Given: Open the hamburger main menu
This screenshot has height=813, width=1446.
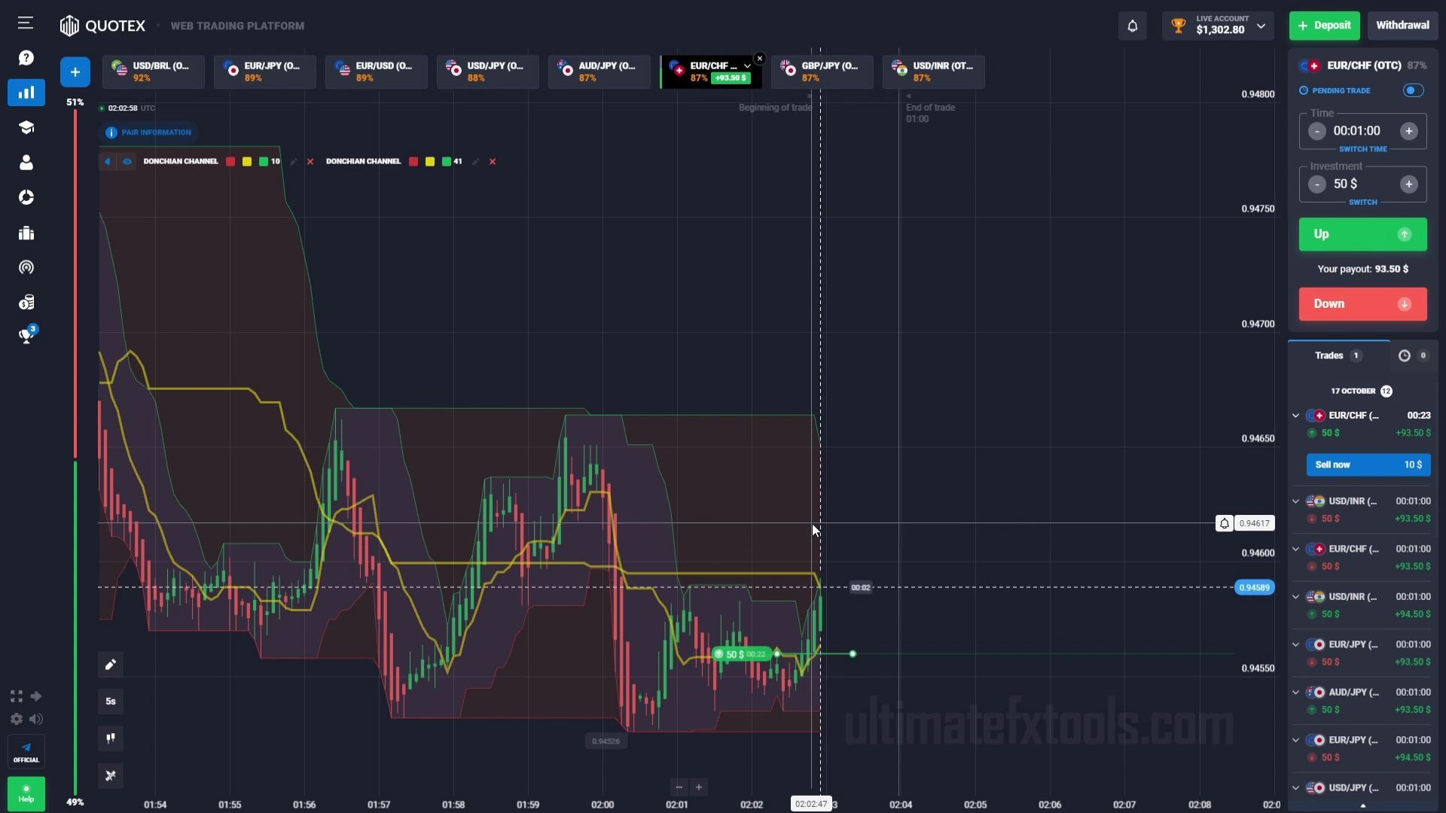Looking at the screenshot, I should tap(26, 23).
